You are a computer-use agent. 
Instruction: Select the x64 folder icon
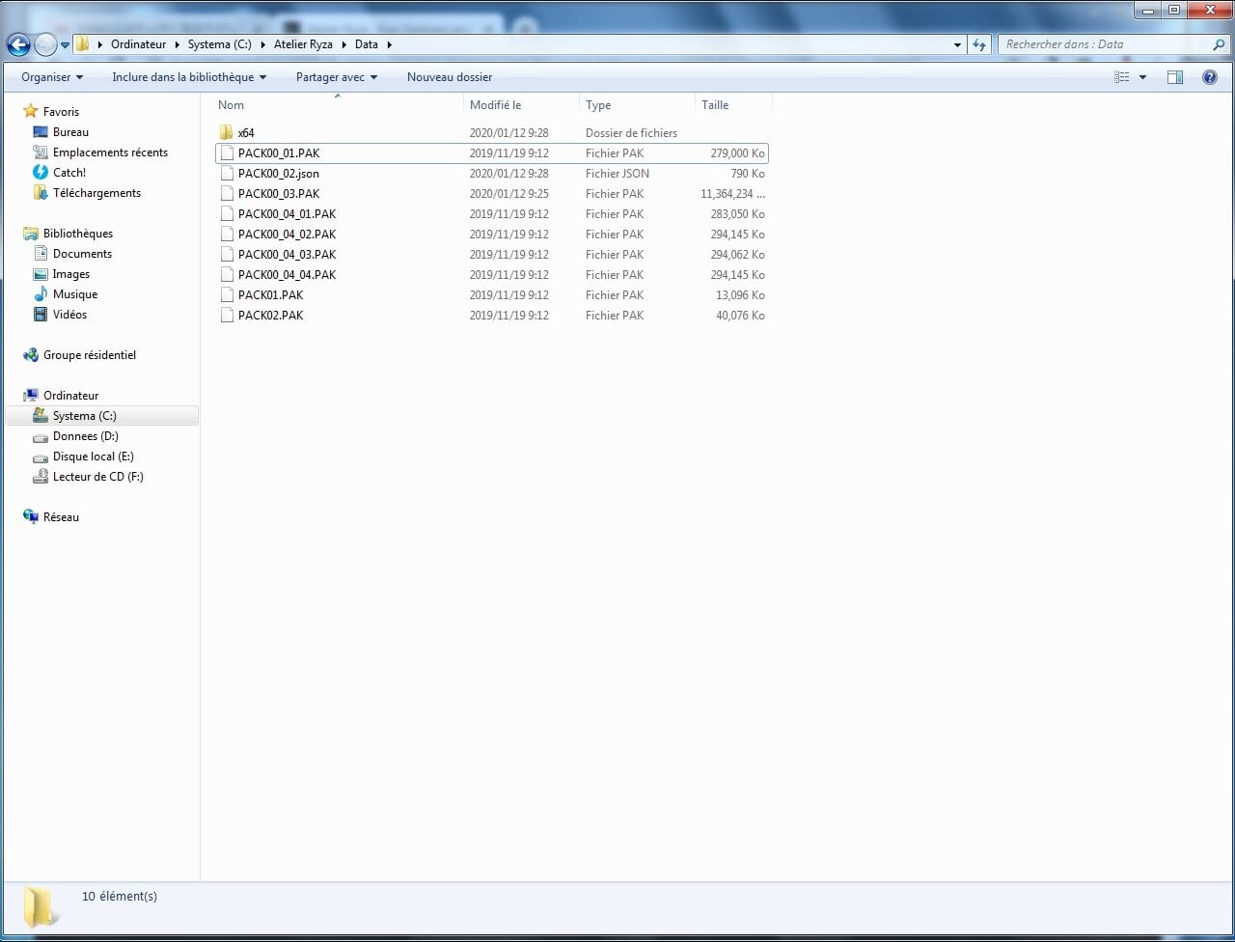click(x=227, y=133)
